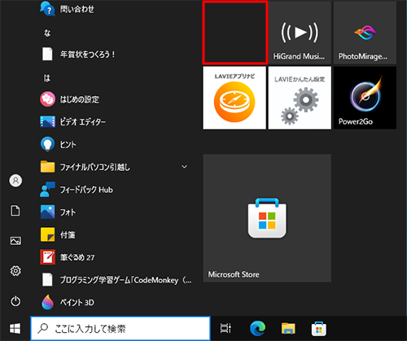Image resolution: width=407 pixels, height=341 pixels.
Task: Launch ペイント 3D icon
Action: tap(47, 302)
